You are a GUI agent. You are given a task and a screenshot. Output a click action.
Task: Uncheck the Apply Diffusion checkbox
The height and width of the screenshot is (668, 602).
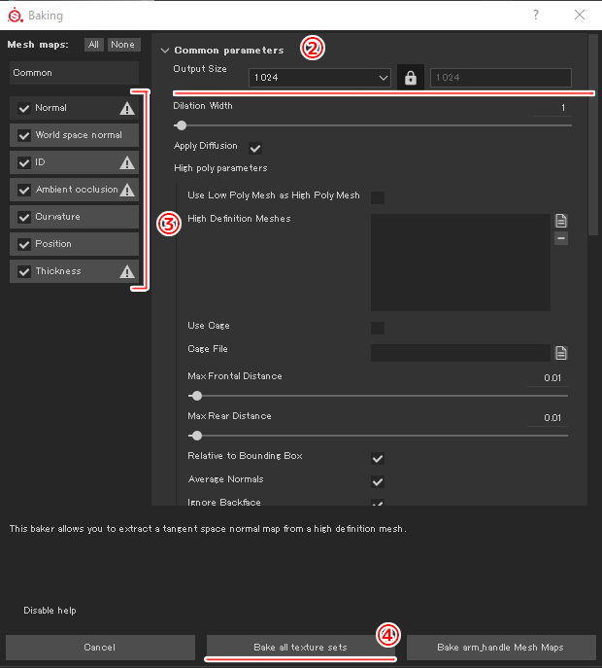pyautogui.click(x=255, y=149)
